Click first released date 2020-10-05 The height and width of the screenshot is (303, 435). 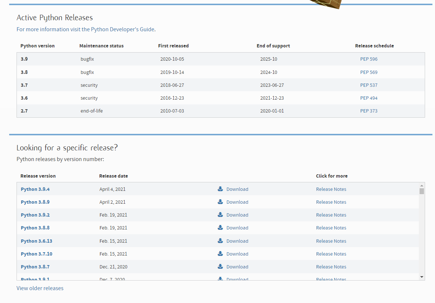(x=172, y=59)
